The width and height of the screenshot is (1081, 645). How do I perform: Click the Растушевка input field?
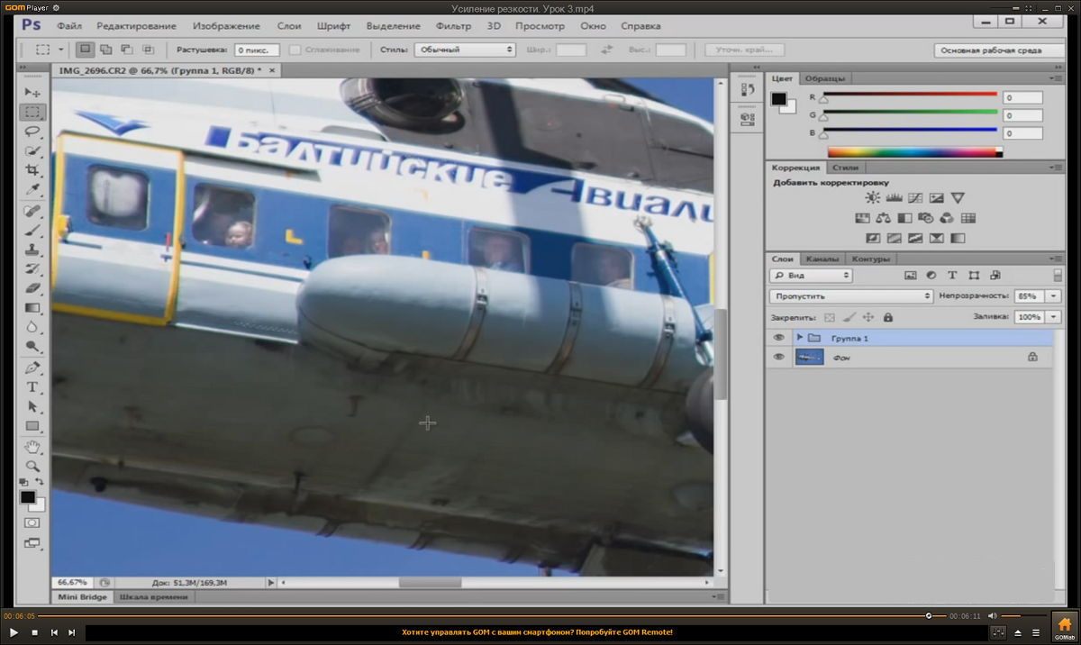[x=257, y=50]
